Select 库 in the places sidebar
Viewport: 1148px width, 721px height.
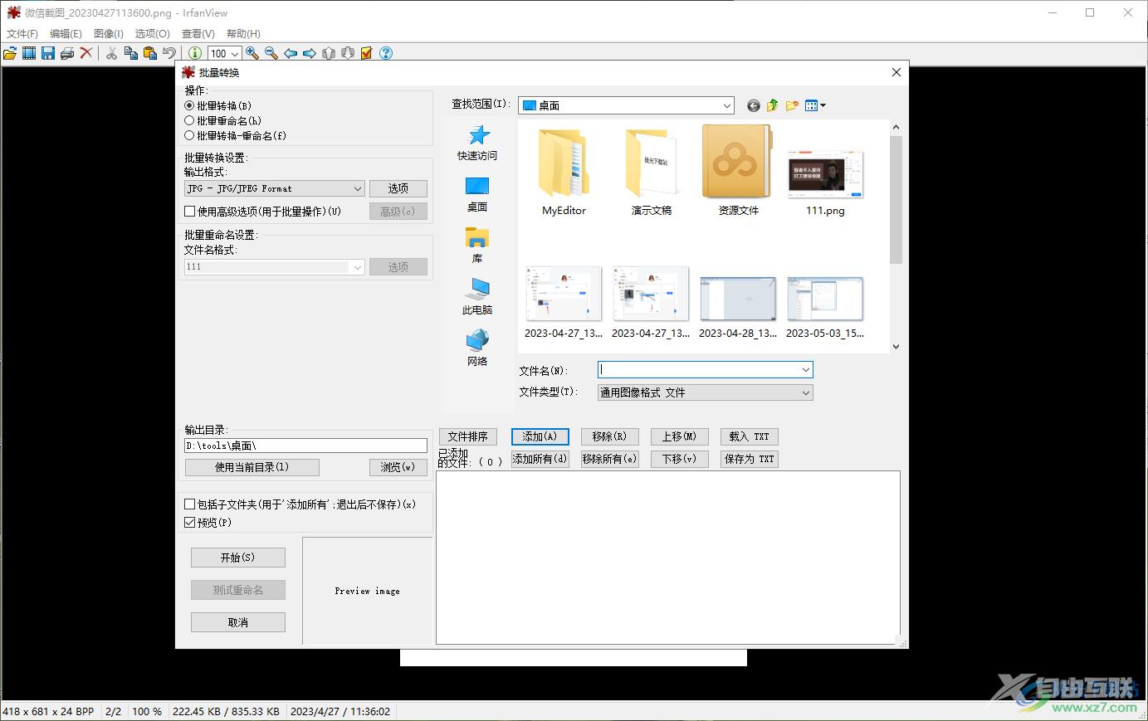[477, 246]
